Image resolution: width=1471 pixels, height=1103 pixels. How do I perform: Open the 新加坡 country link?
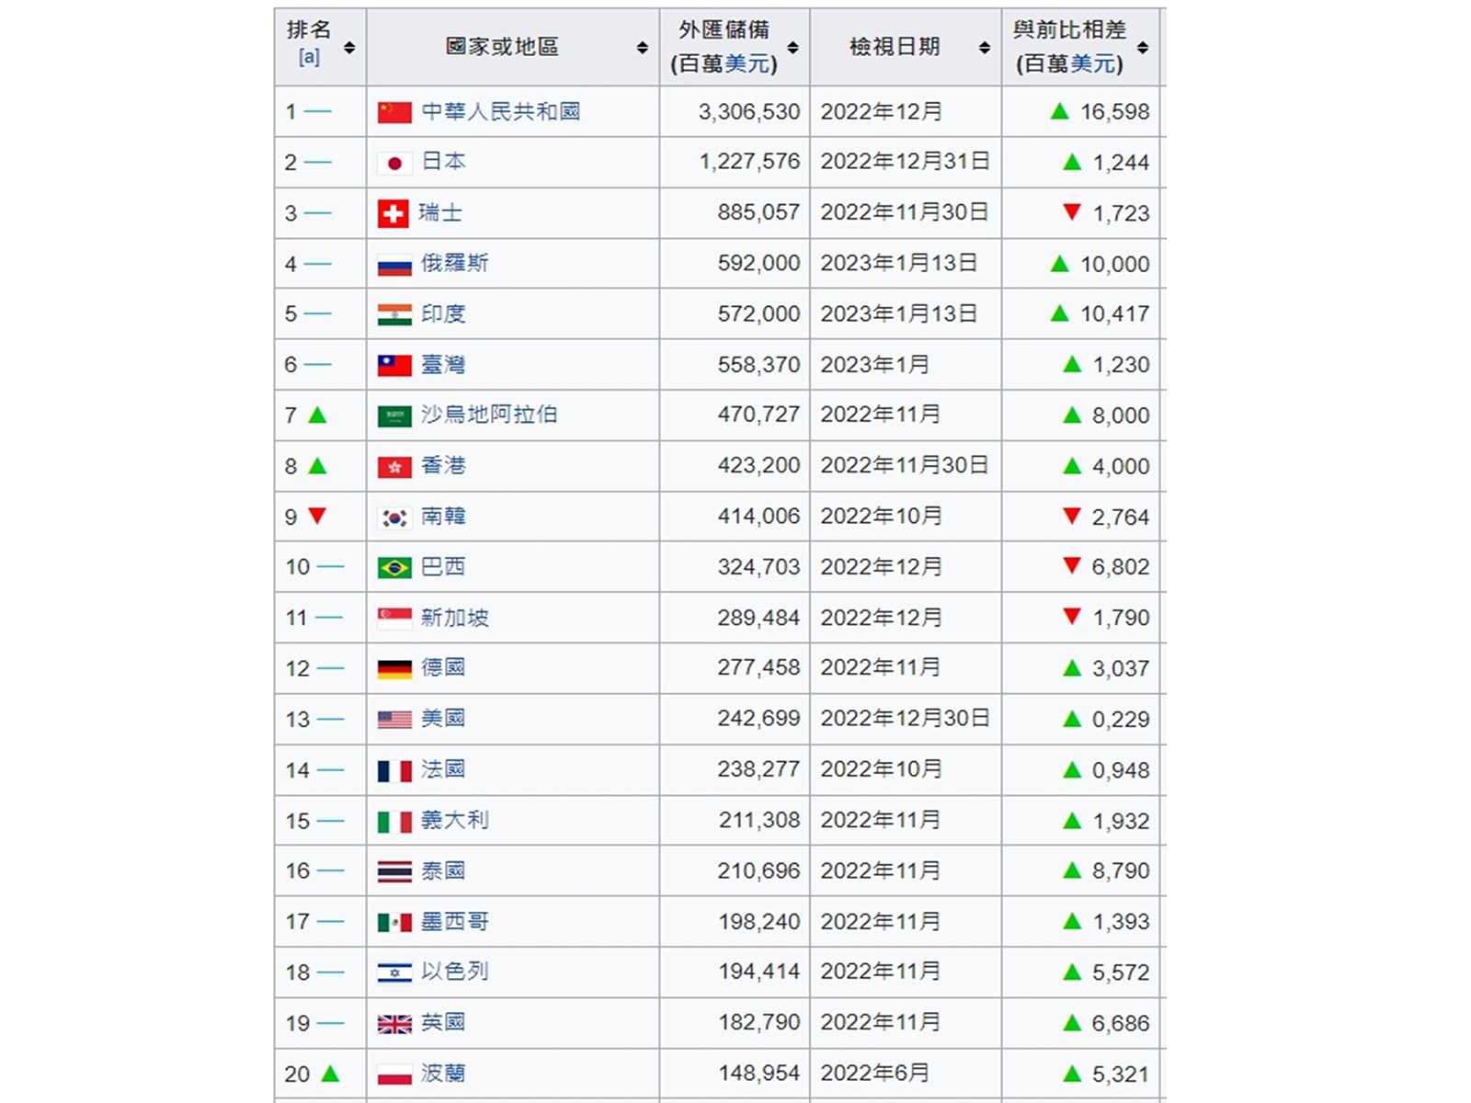pos(454,618)
